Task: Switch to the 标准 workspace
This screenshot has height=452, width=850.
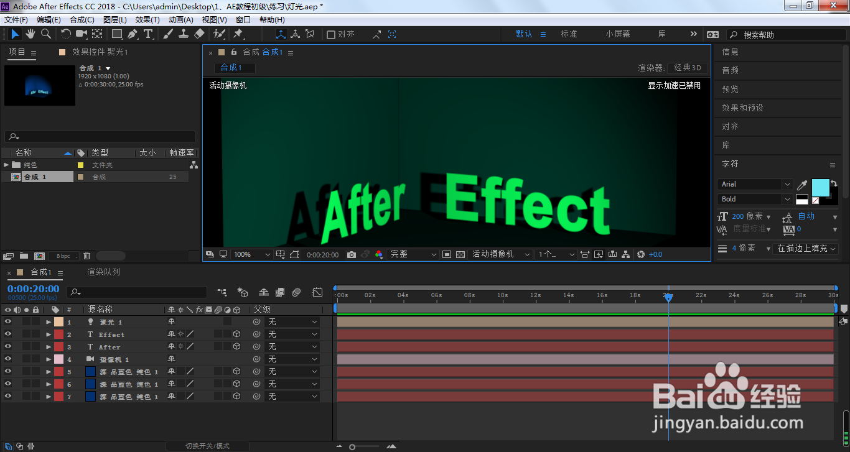Action: click(569, 34)
